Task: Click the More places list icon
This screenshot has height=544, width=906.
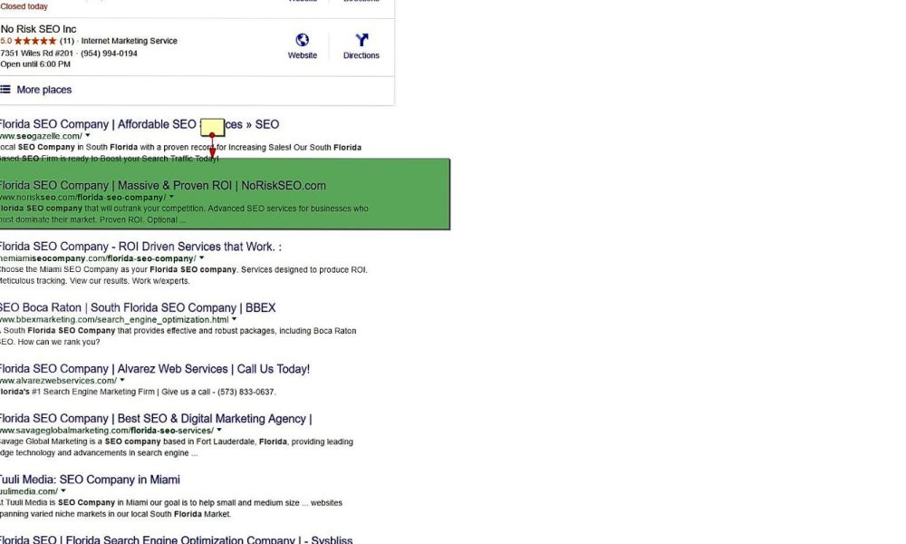Action: pos(5,90)
